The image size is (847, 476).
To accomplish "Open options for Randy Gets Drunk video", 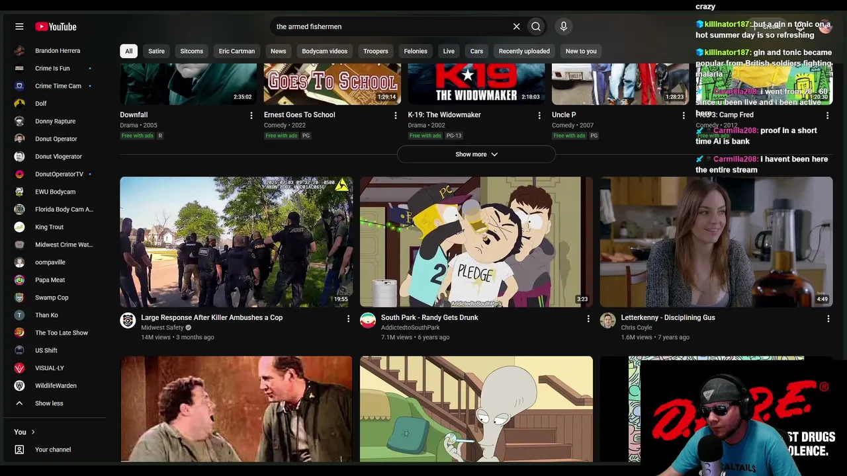I will pos(588,319).
